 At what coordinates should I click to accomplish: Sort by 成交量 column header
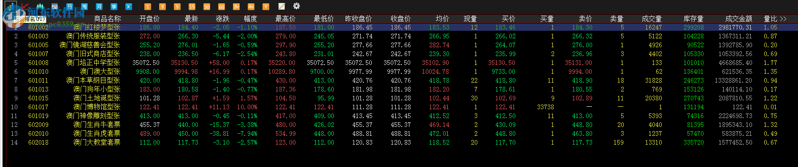pyautogui.click(x=652, y=19)
